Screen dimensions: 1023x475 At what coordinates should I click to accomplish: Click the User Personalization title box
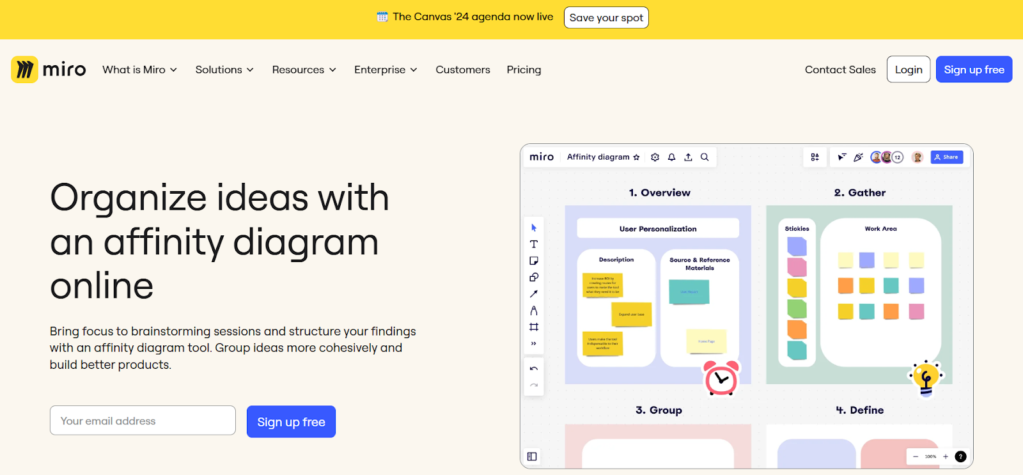pyautogui.click(x=658, y=228)
